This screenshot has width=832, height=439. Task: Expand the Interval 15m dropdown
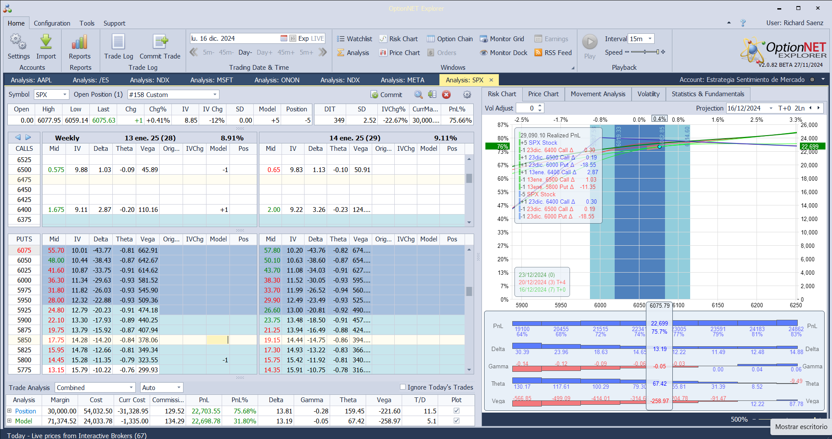coord(650,39)
